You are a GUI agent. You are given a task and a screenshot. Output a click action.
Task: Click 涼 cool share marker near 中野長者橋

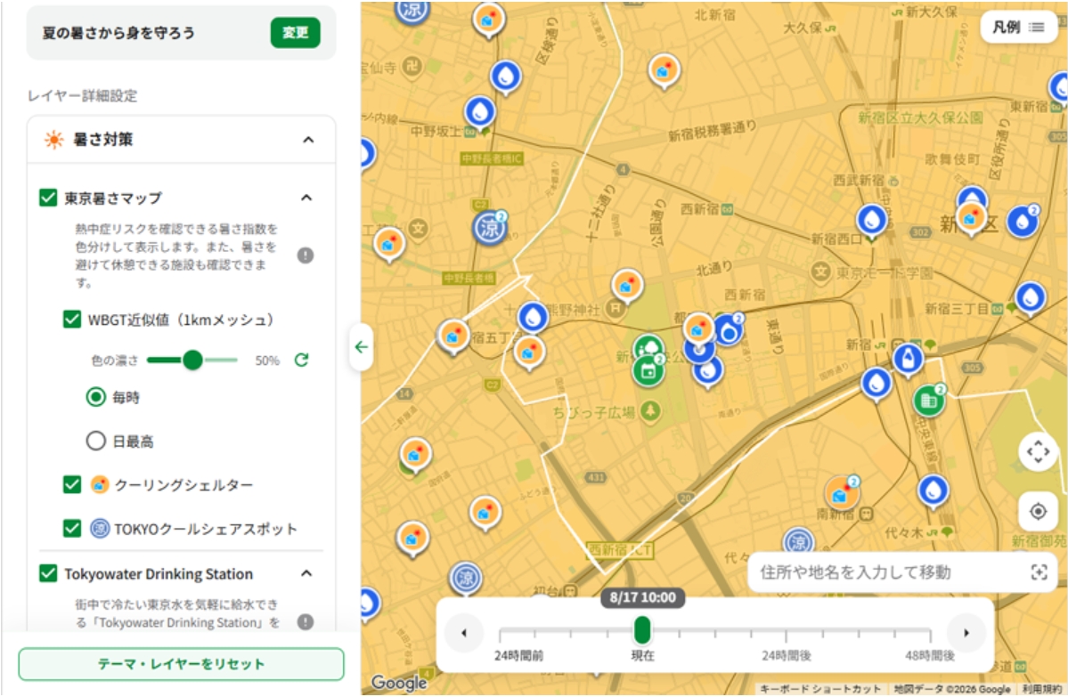[x=490, y=228]
